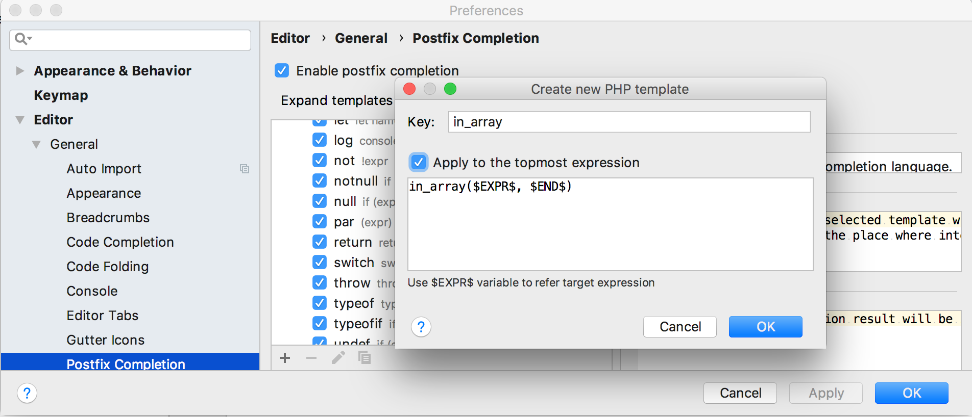Image resolution: width=972 pixels, height=417 pixels.
Task: Toggle Enable postfix completion checkbox
Action: pos(282,70)
